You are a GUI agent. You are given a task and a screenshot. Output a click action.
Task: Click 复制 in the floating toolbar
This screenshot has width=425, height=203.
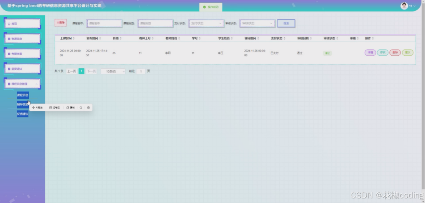tap(70, 108)
